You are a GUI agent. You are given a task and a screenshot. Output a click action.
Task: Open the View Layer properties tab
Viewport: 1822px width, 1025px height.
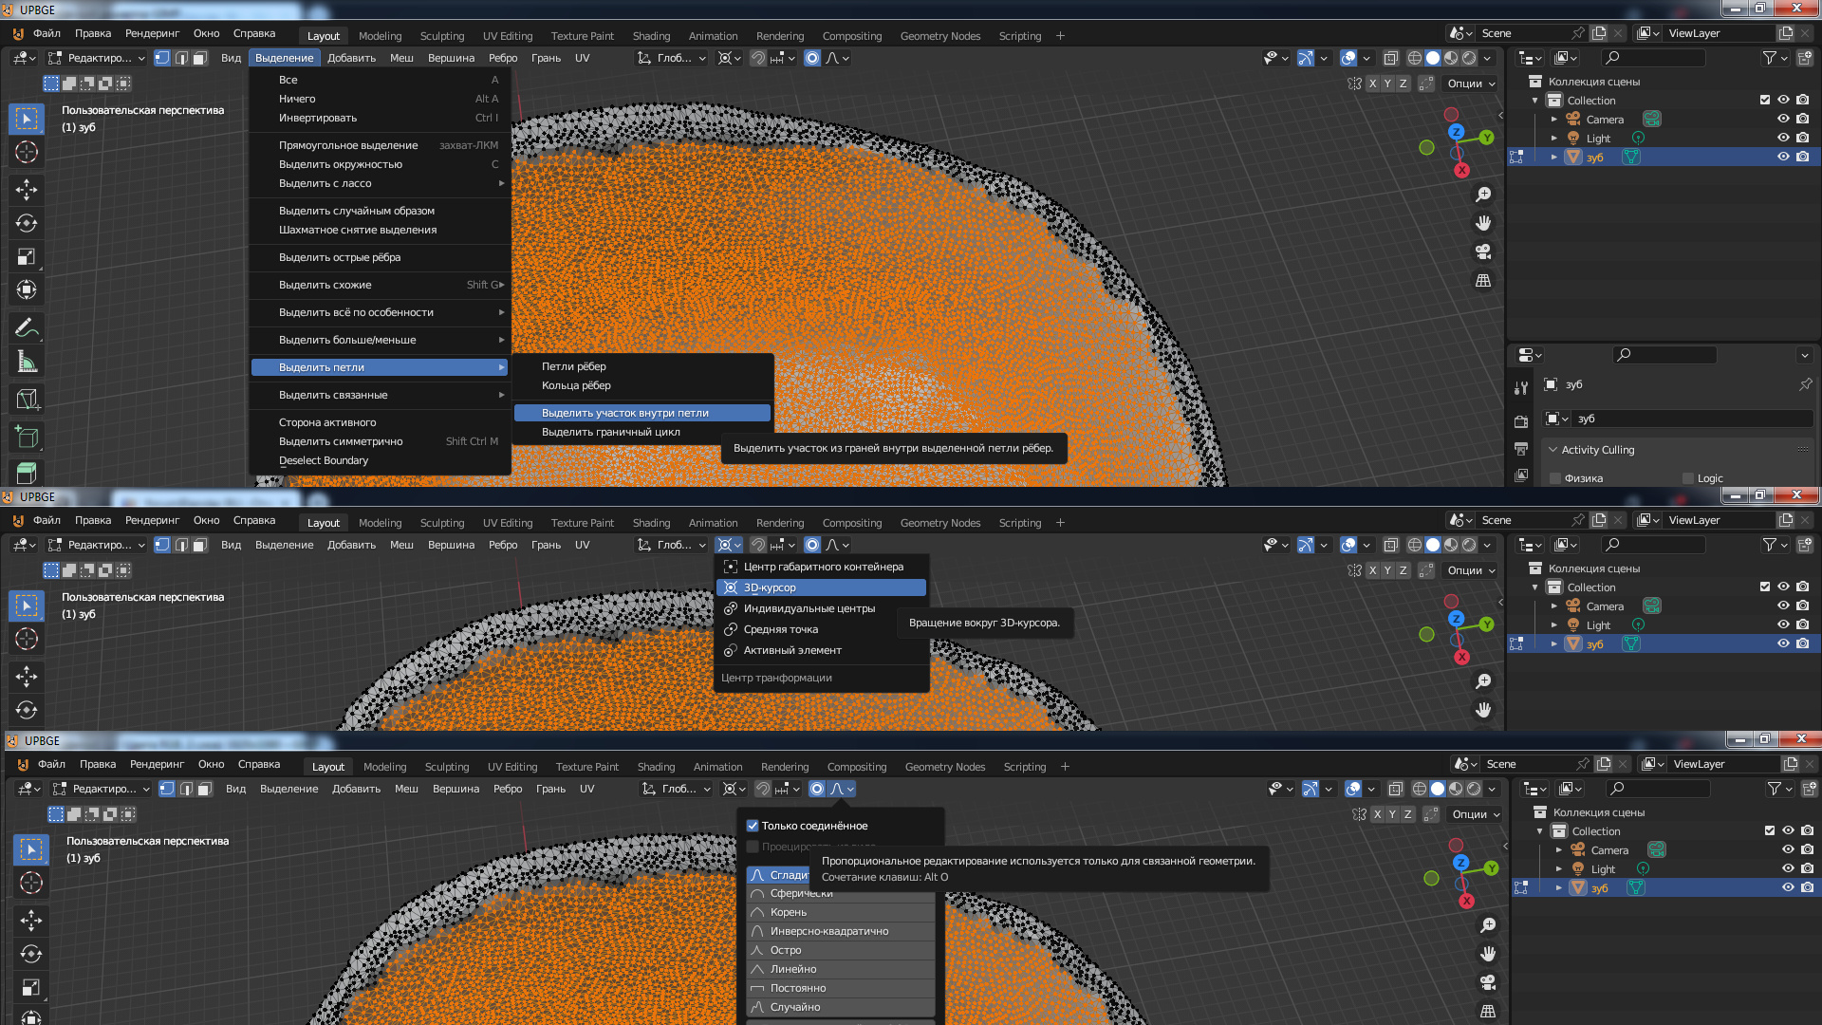(x=1521, y=475)
